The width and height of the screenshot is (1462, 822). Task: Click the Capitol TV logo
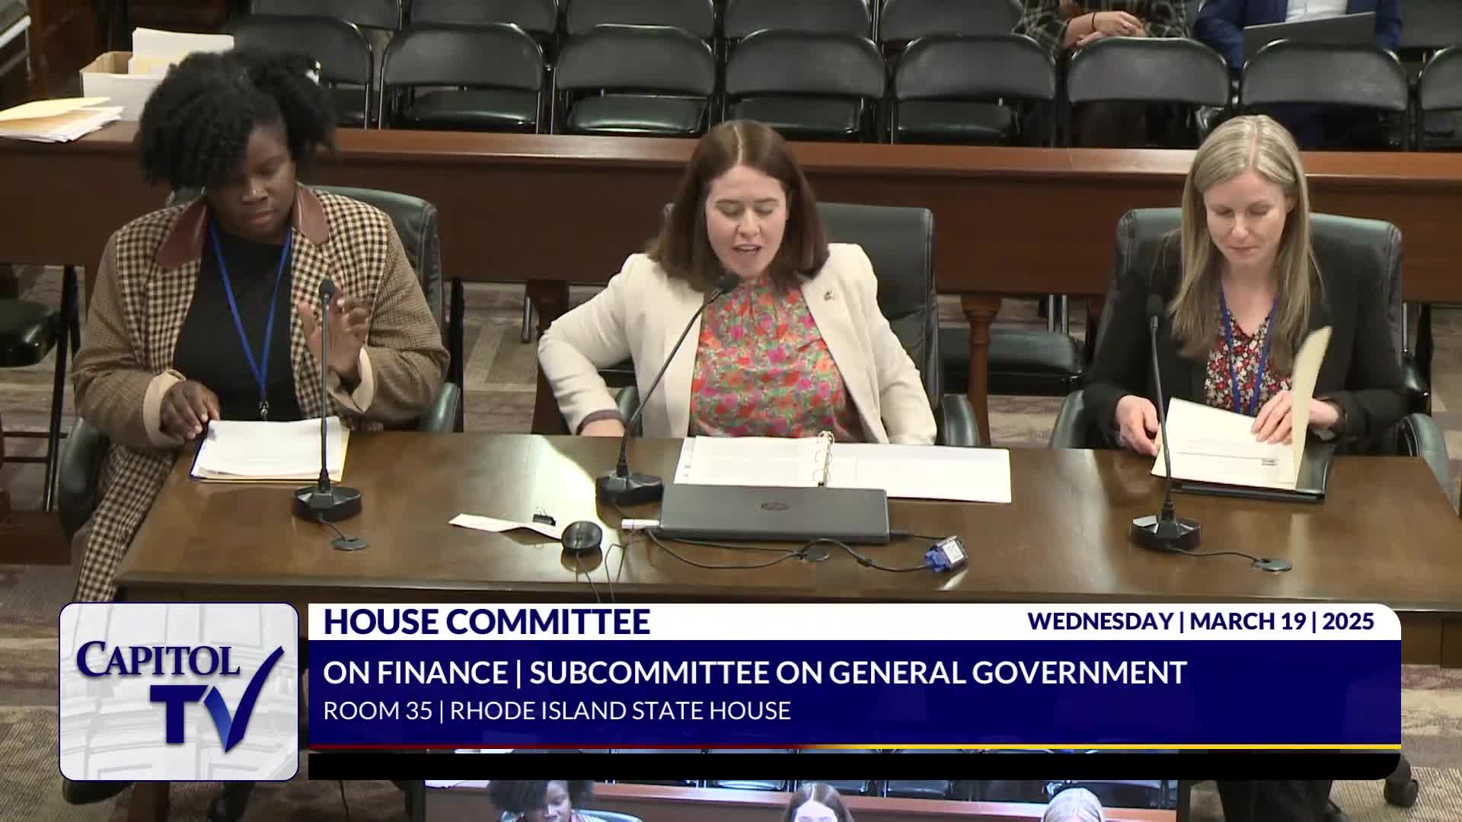(x=178, y=691)
